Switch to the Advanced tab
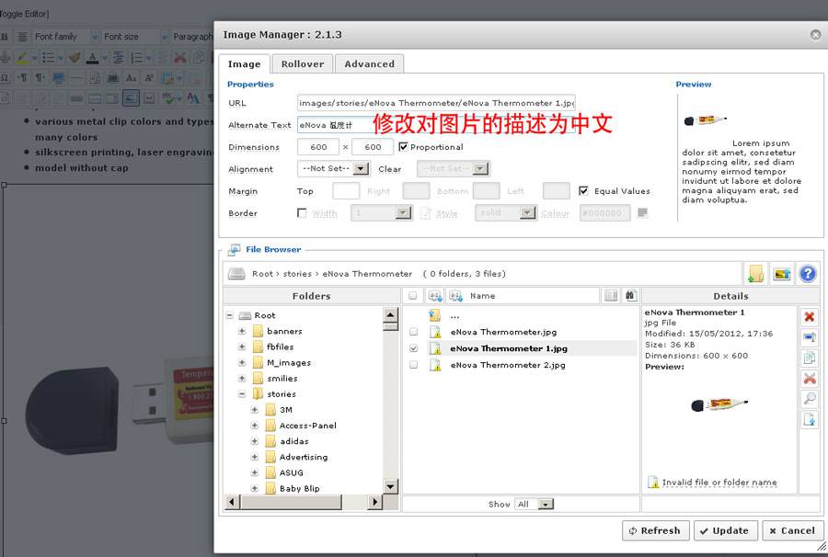Image resolution: width=828 pixels, height=557 pixels. click(369, 63)
